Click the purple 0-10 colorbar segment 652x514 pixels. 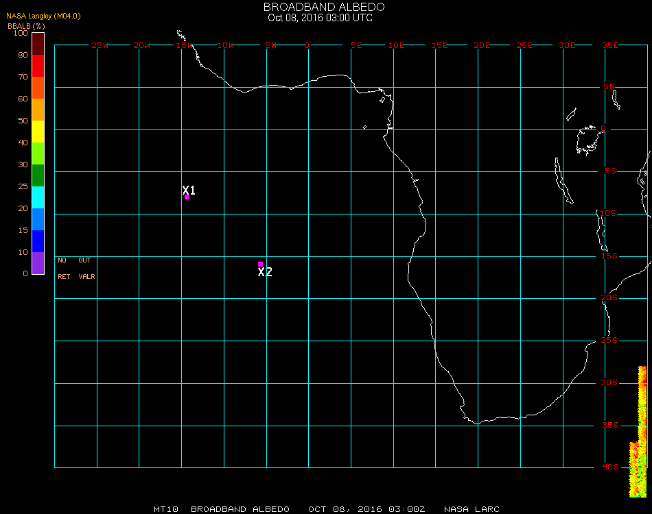tap(38, 263)
